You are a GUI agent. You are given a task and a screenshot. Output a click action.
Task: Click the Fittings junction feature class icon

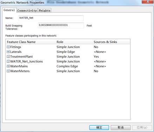click(x=8, y=47)
